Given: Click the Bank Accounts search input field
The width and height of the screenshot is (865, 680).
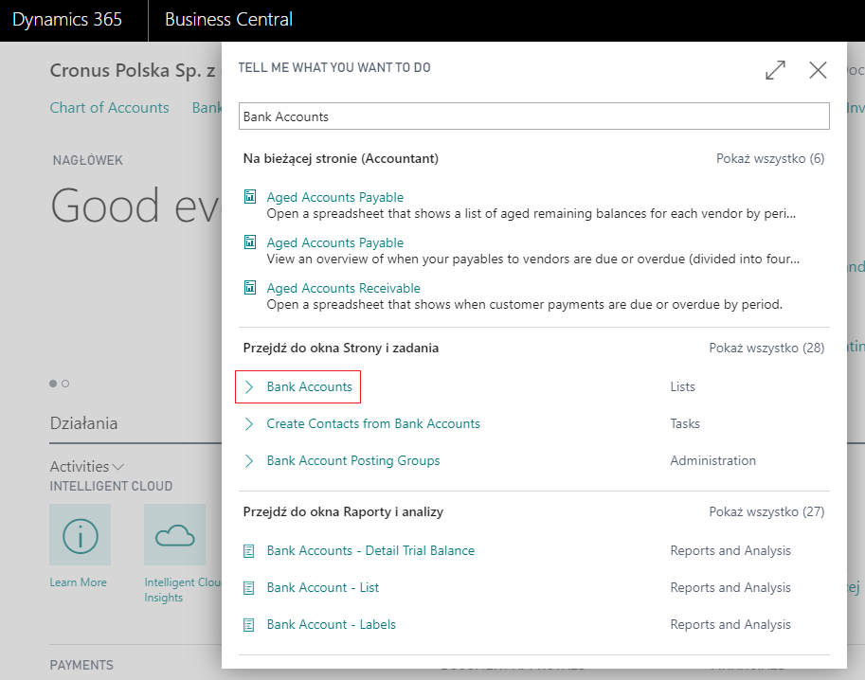Looking at the screenshot, I should tap(533, 116).
